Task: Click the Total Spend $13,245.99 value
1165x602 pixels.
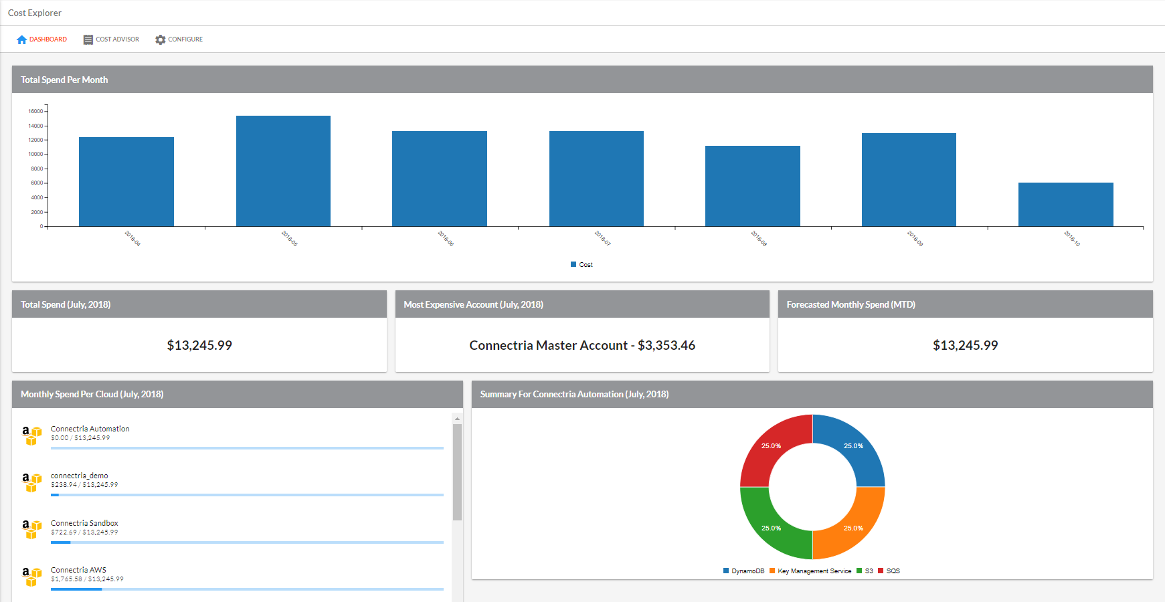Action: (199, 345)
